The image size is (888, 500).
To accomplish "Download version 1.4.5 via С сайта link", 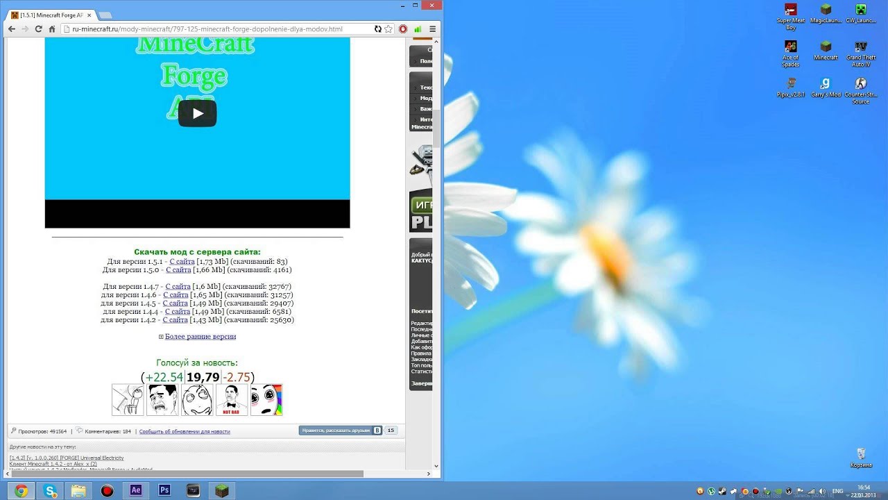I will pos(175,303).
